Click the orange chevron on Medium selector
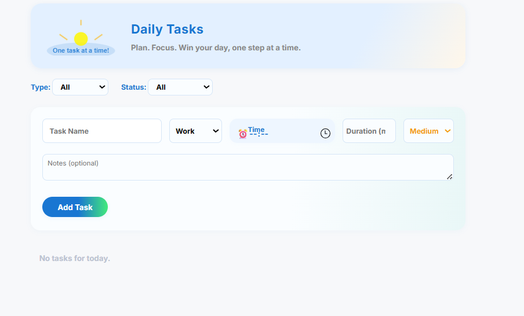Image resolution: width=524 pixels, height=316 pixels. (447, 131)
